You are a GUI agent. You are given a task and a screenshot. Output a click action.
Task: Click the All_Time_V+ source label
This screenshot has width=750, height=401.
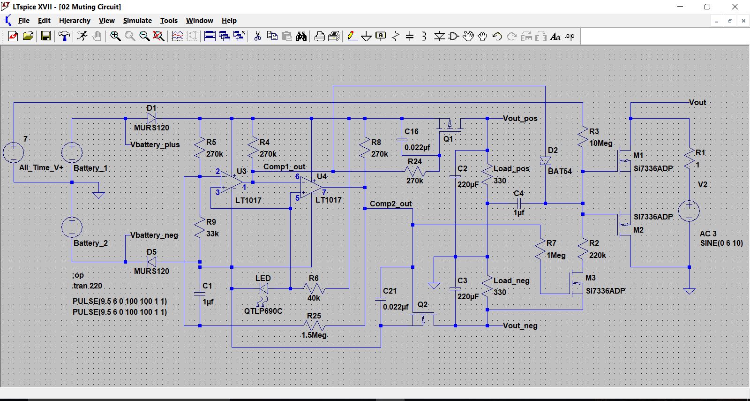(x=41, y=167)
